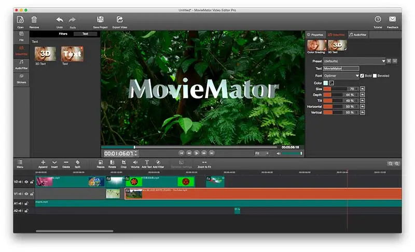The image size is (415, 252).
Task: Reset the Depth value
Action: 363,95
